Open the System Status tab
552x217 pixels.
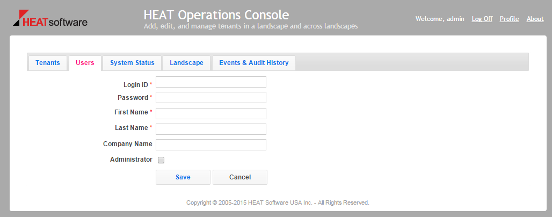click(x=132, y=63)
